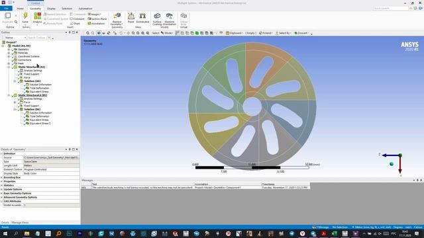Click the taskbar search magnifier
Image resolution: width=424 pixels, height=238 pixels.
(16, 233)
